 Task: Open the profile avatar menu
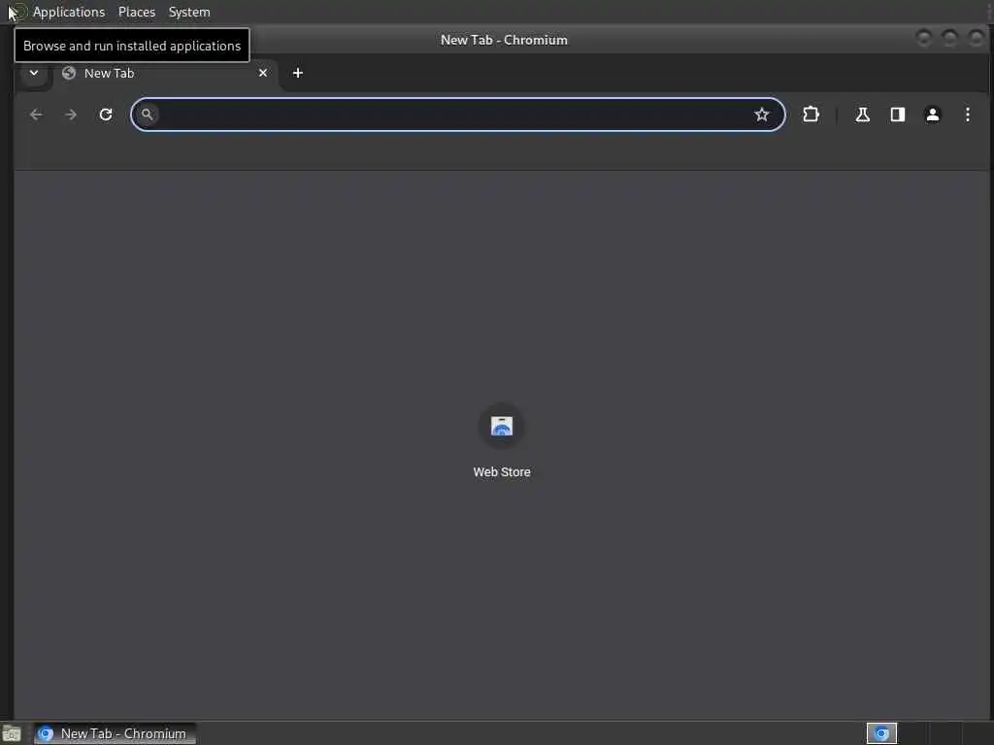[933, 114]
